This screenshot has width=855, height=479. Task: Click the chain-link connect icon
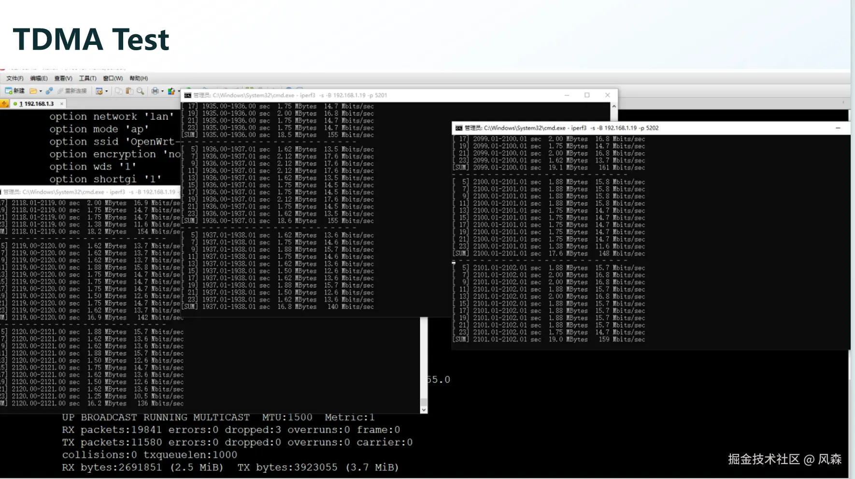[x=49, y=91]
